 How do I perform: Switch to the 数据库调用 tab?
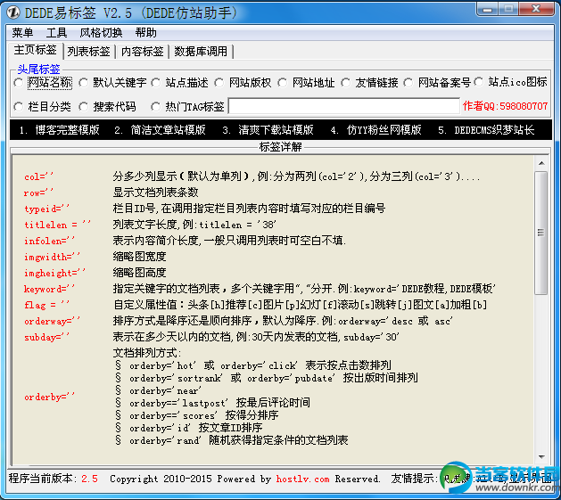pyautogui.click(x=201, y=52)
